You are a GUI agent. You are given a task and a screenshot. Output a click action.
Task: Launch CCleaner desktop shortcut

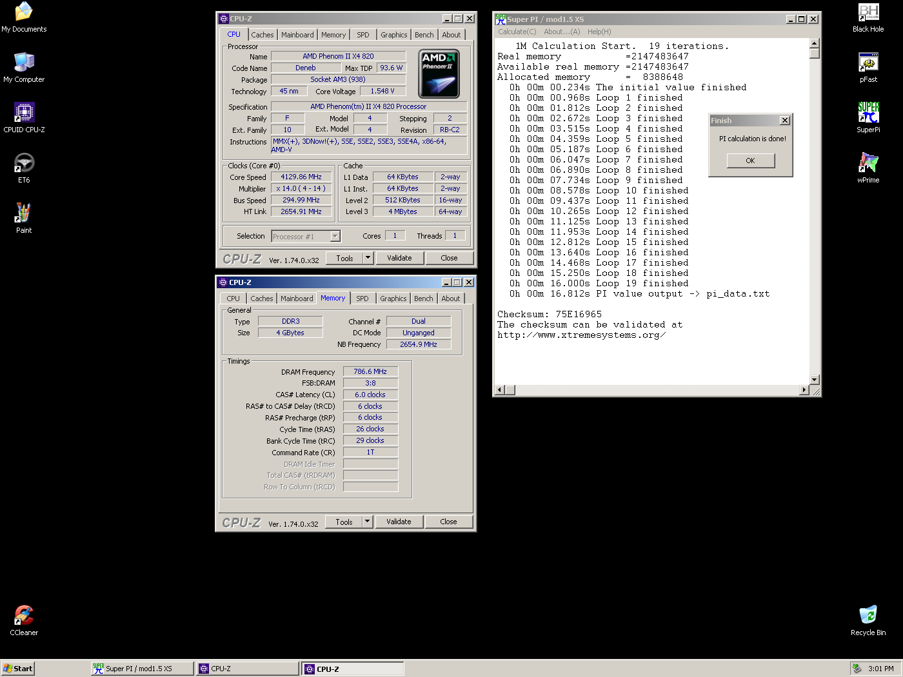click(24, 621)
